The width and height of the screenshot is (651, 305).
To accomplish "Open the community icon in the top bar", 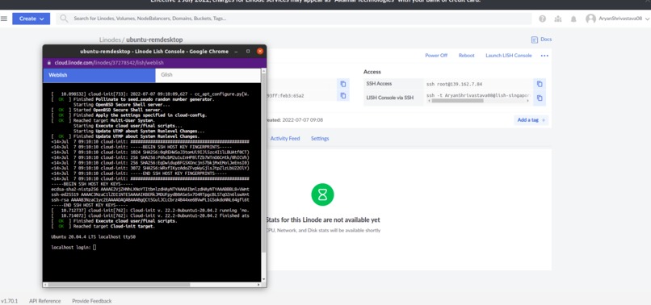I will tap(557, 19).
